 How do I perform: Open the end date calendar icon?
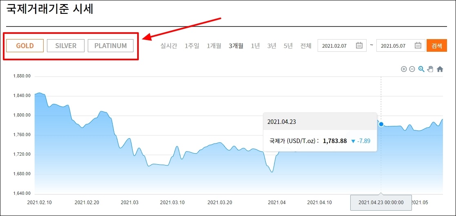tap(418, 45)
